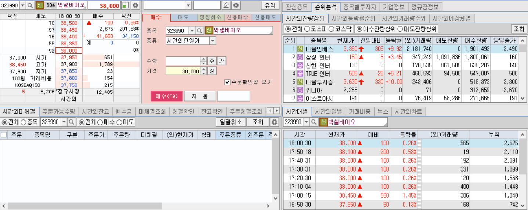Open the stock code dropdown in the 시간대별 panel
The width and height of the screenshot is (528, 210).
coord(306,122)
